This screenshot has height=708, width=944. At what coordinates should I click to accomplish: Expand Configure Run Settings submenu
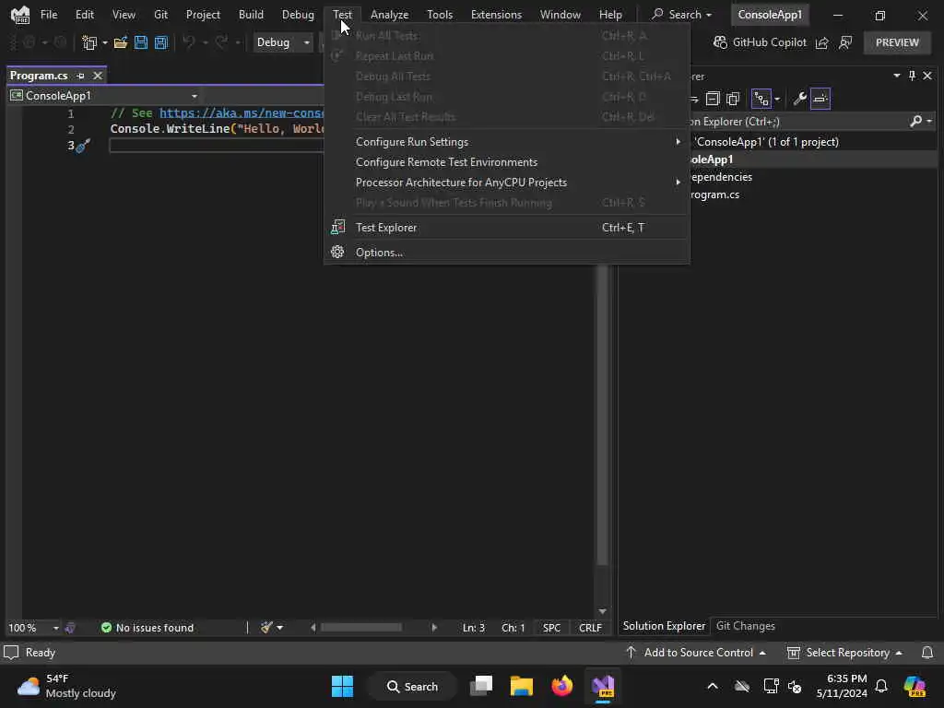coord(507,142)
